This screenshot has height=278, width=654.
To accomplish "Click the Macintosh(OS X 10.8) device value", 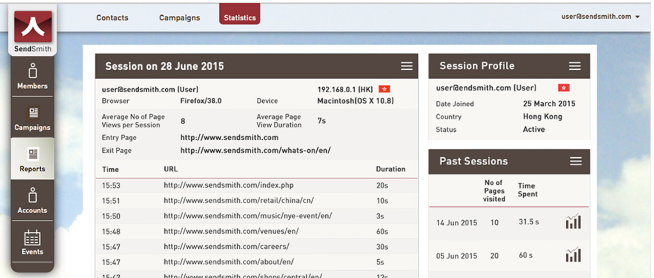I will (x=356, y=101).
